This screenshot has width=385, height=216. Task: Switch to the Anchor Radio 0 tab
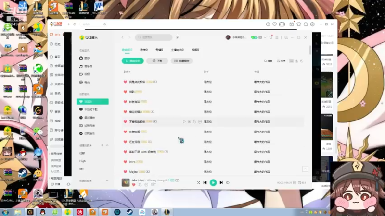(x=177, y=50)
